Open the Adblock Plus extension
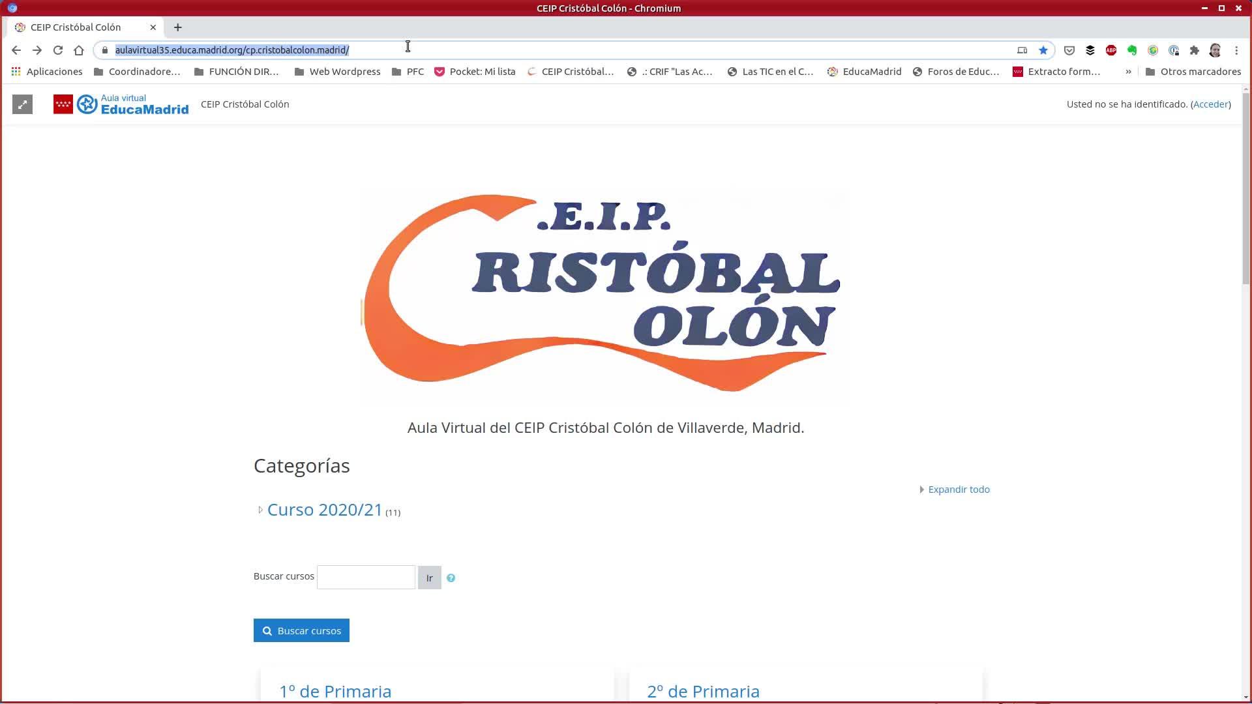Image resolution: width=1252 pixels, height=704 pixels. [x=1111, y=50]
